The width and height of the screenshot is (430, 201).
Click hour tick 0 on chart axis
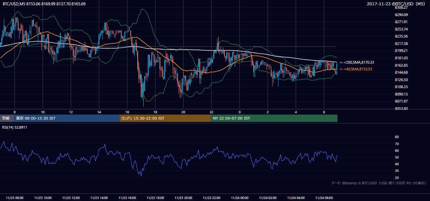[240, 112]
